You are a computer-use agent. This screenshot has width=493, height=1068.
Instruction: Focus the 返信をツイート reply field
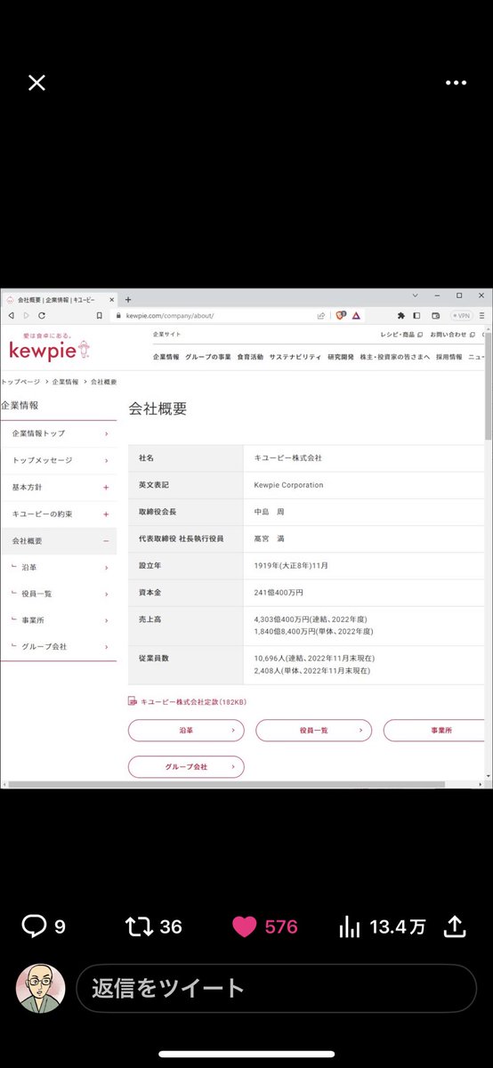[276, 988]
